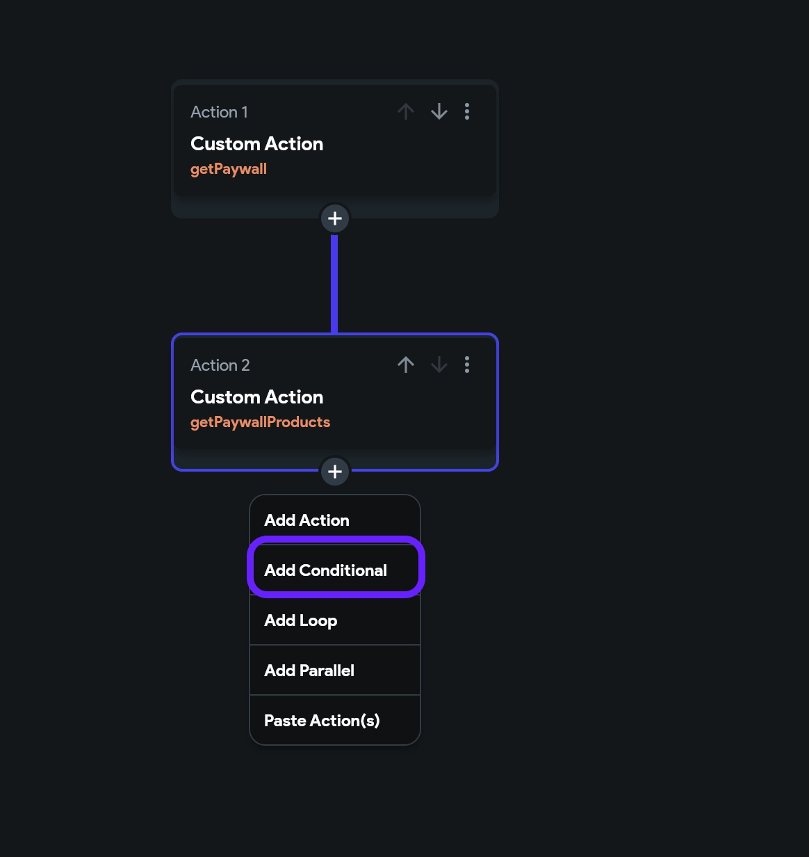Screen dimensions: 809x857
Task: Open the three-dot menu on Action 1
Action: point(467,111)
